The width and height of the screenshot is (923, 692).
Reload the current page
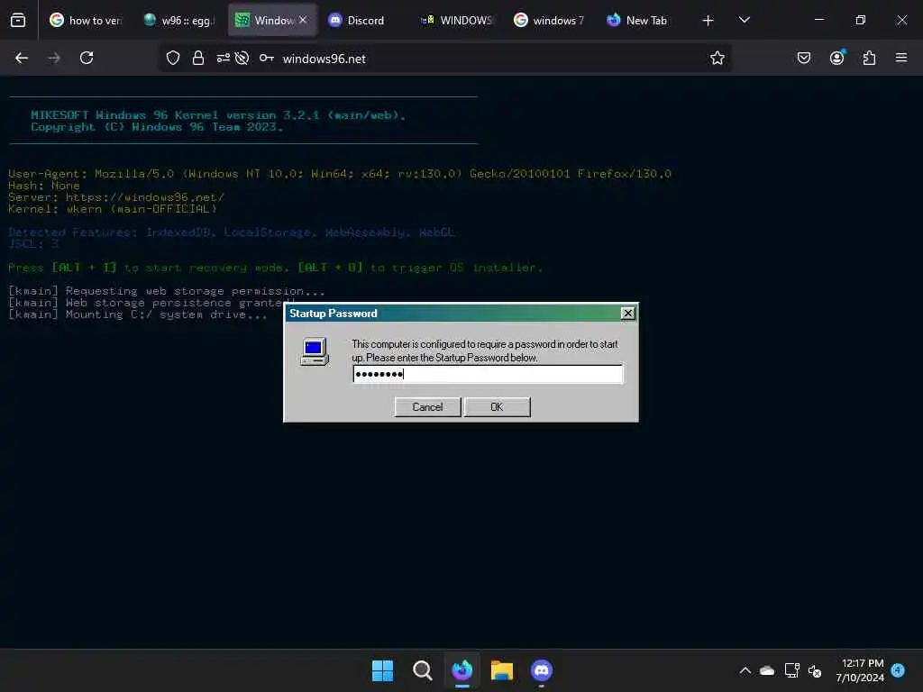pyautogui.click(x=87, y=58)
